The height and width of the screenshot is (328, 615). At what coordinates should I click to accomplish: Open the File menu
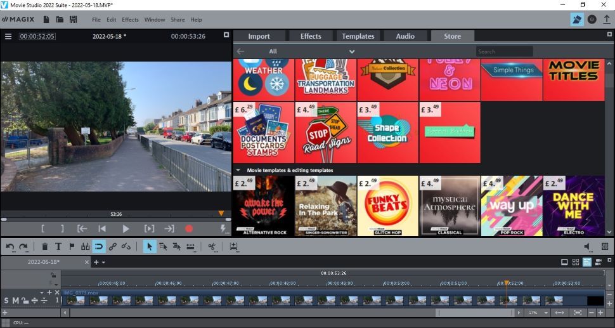click(x=96, y=20)
